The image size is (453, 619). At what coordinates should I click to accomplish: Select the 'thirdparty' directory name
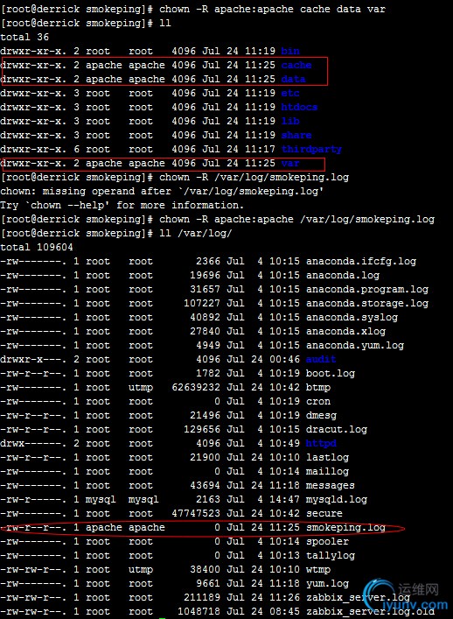pyautogui.click(x=311, y=149)
